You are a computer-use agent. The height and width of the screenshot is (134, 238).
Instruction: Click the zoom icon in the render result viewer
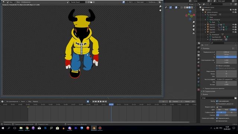click(x=160, y=6)
